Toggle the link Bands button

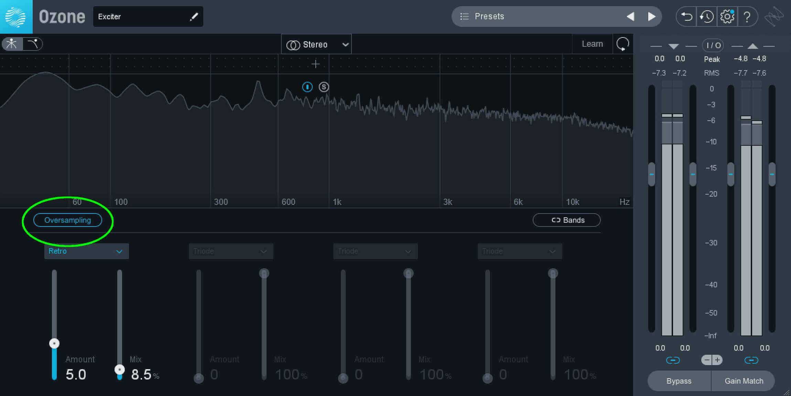(x=567, y=220)
